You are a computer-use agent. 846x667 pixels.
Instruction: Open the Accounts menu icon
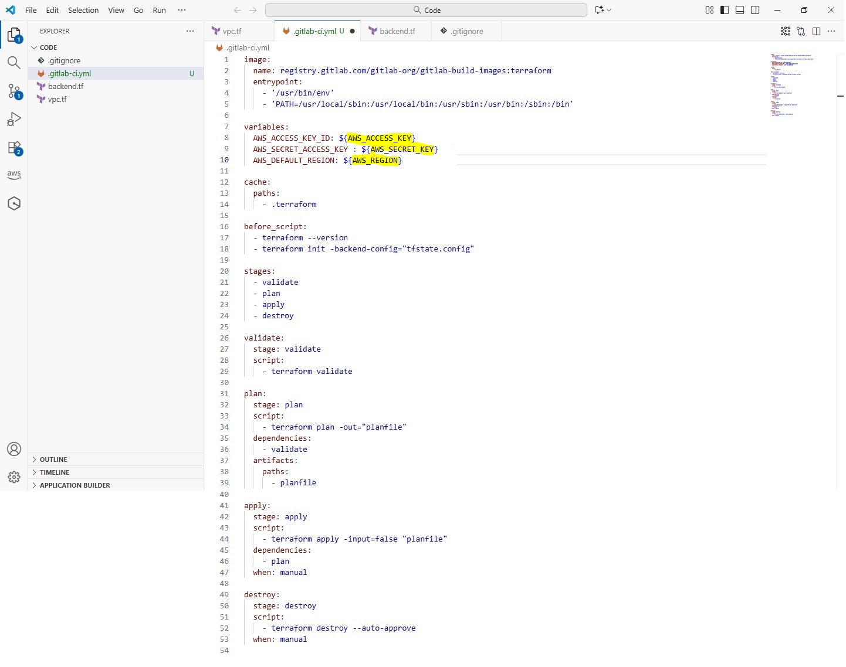14,449
